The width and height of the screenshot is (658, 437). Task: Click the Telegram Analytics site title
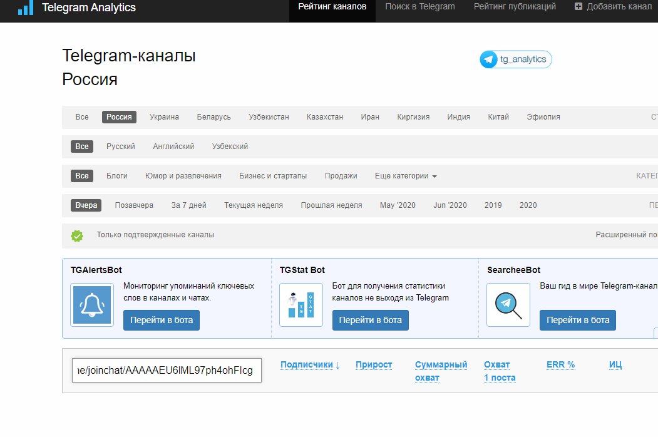tap(89, 8)
